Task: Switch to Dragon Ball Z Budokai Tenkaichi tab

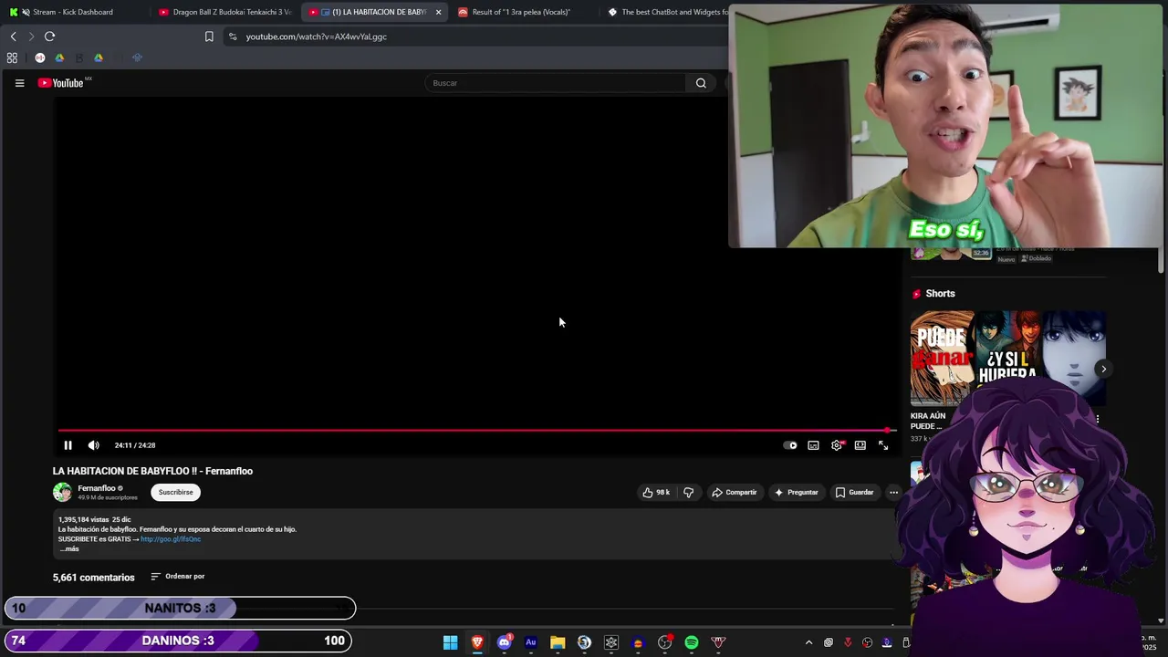Action: pos(225,12)
